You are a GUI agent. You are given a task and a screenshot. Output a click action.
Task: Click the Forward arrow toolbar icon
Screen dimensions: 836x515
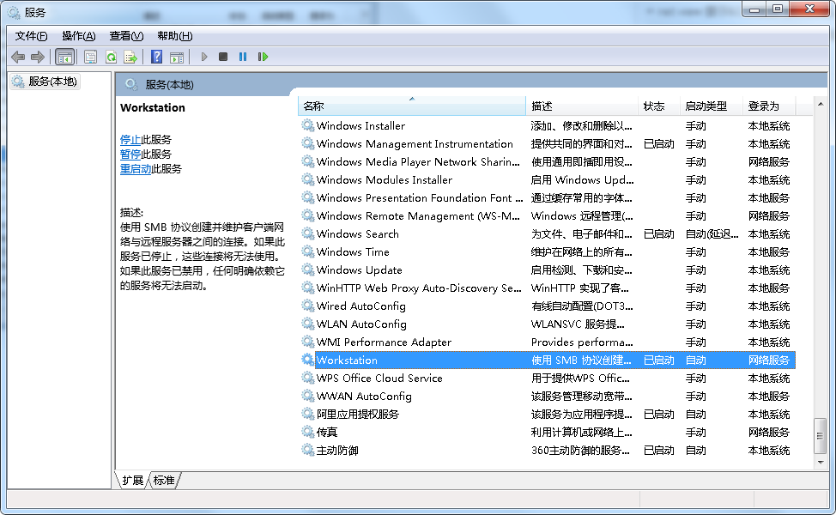37,57
